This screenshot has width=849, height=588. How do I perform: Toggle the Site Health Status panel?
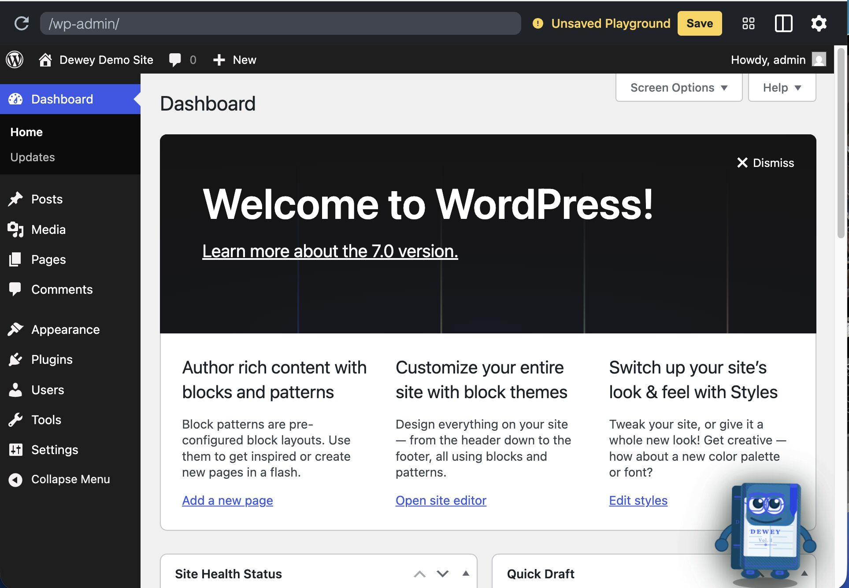[x=466, y=573]
